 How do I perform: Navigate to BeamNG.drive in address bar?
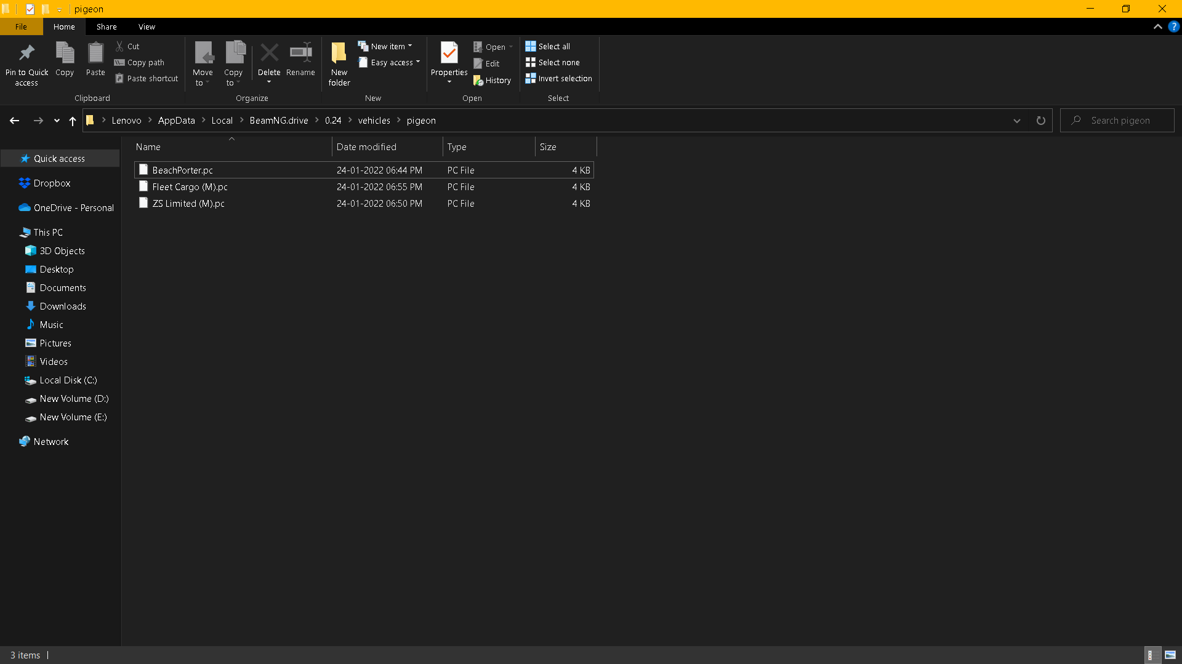[x=279, y=121]
